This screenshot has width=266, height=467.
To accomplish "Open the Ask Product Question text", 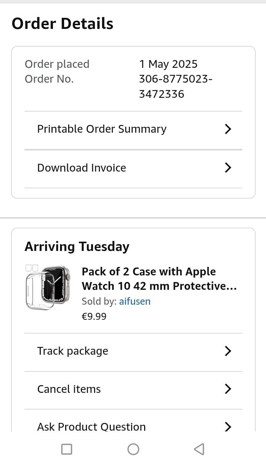I will [91, 427].
